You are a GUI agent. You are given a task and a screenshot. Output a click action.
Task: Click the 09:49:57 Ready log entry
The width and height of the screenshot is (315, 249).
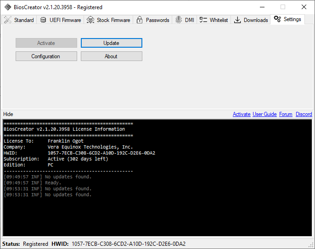pos(32,183)
